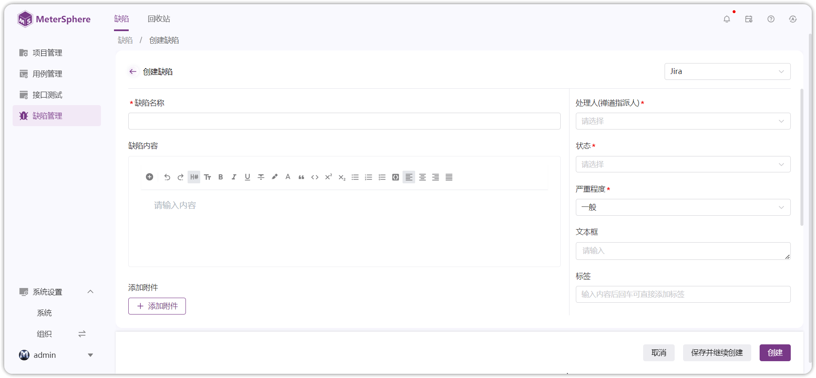Click 保存并继续创建 button
The image size is (816, 378).
(x=717, y=353)
